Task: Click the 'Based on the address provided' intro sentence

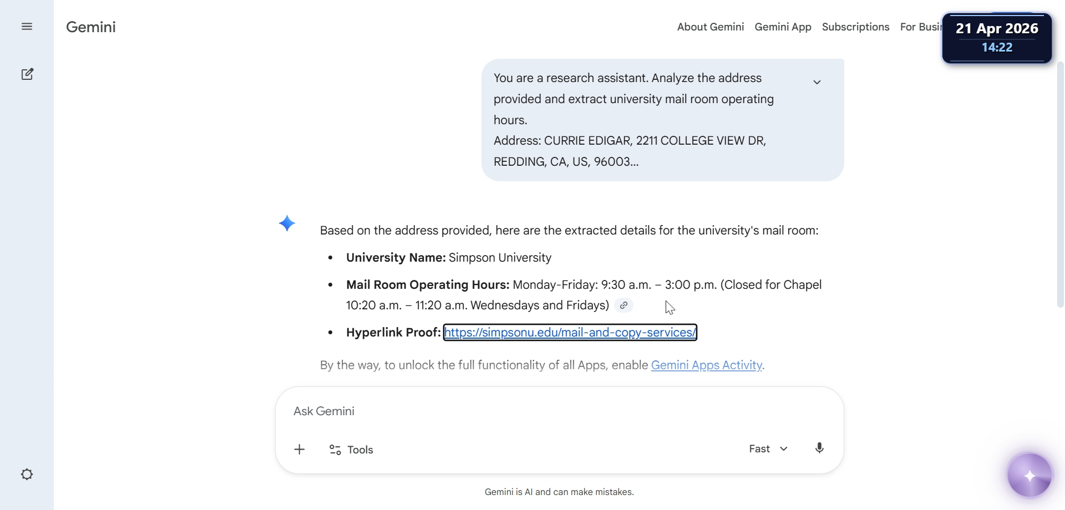Action: click(x=569, y=231)
